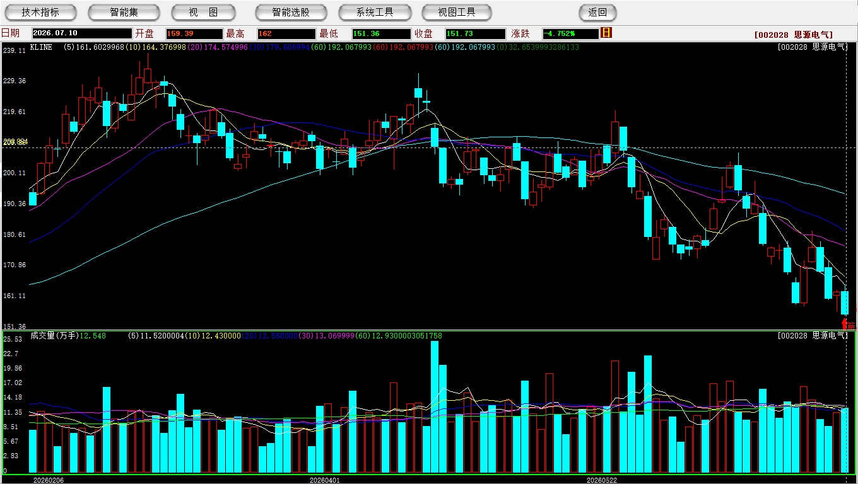Click the date field showing 2026.07.10
This screenshot has height=484, width=858.
pyautogui.click(x=82, y=33)
